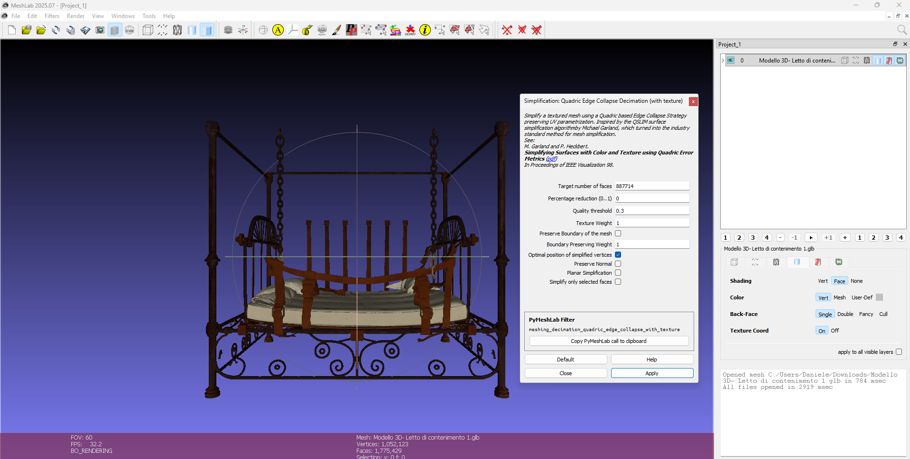Screen dimensions: 910x459
Task: Open the Quality Mapper bunny tool
Action: [396, 30]
